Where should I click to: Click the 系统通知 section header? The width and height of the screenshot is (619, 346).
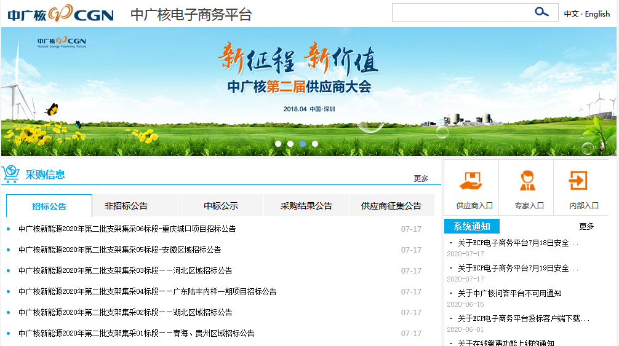click(x=472, y=226)
